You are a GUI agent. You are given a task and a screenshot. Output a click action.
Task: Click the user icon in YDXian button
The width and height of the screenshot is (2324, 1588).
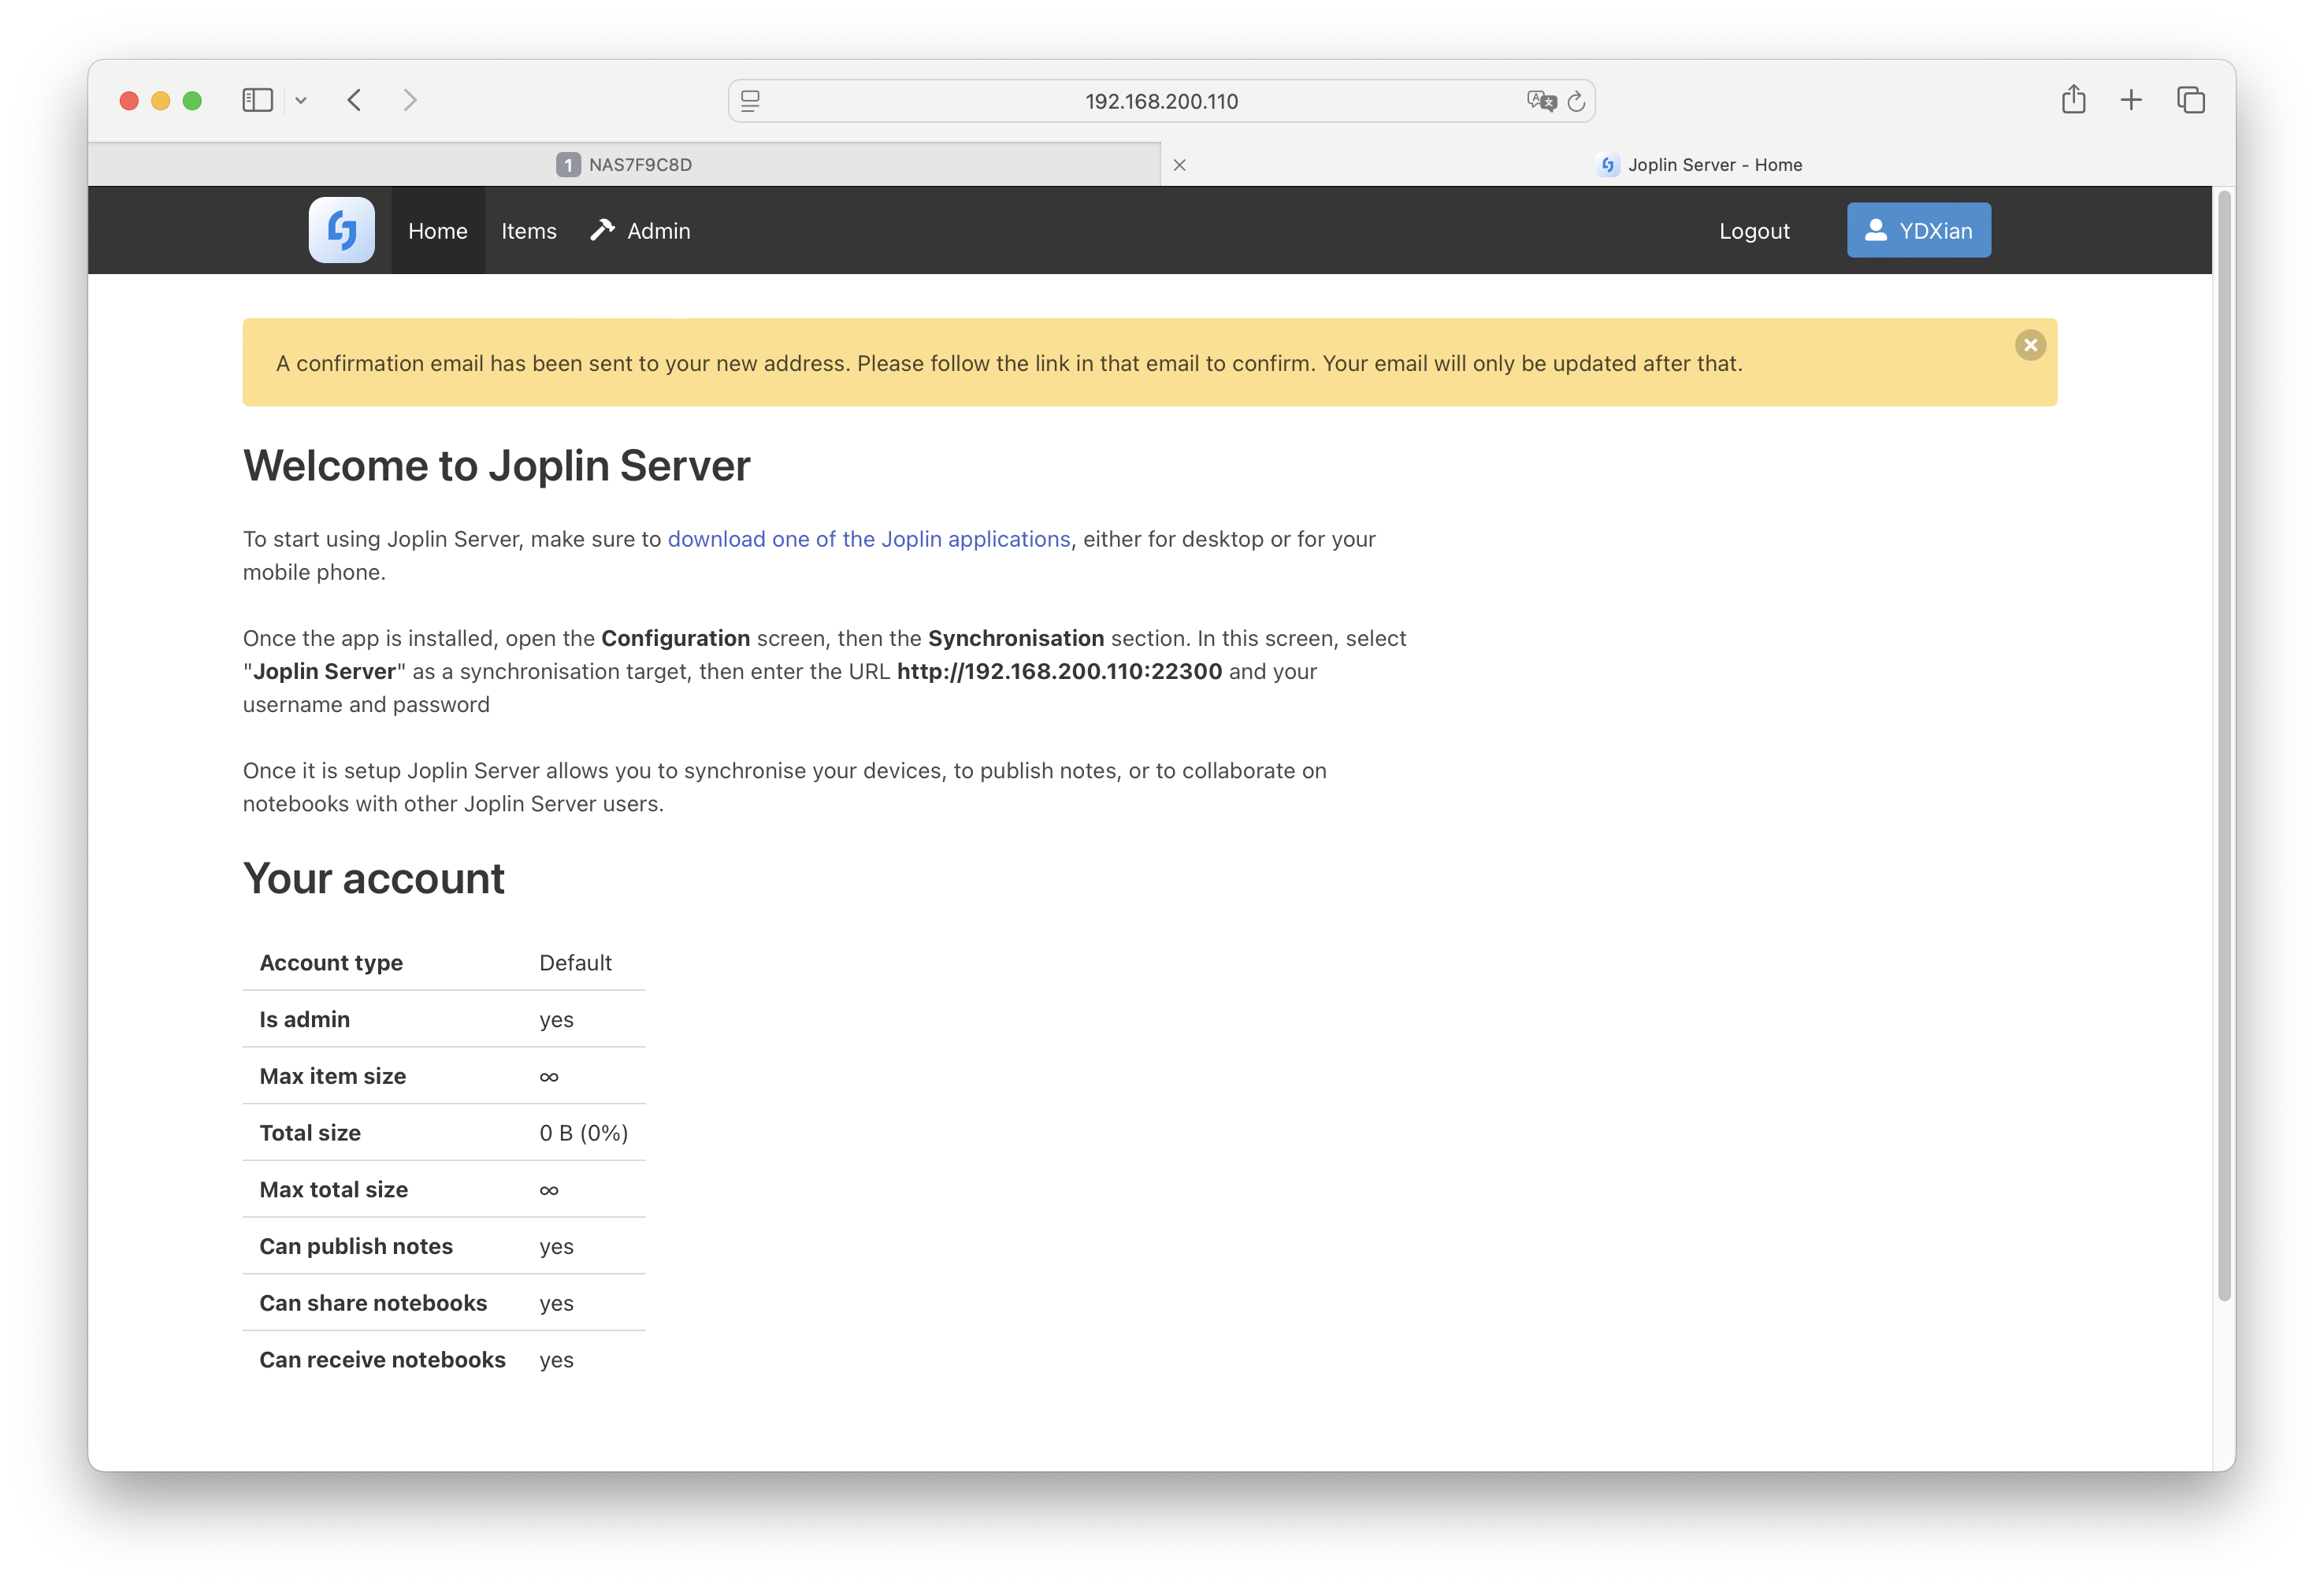1876,230
